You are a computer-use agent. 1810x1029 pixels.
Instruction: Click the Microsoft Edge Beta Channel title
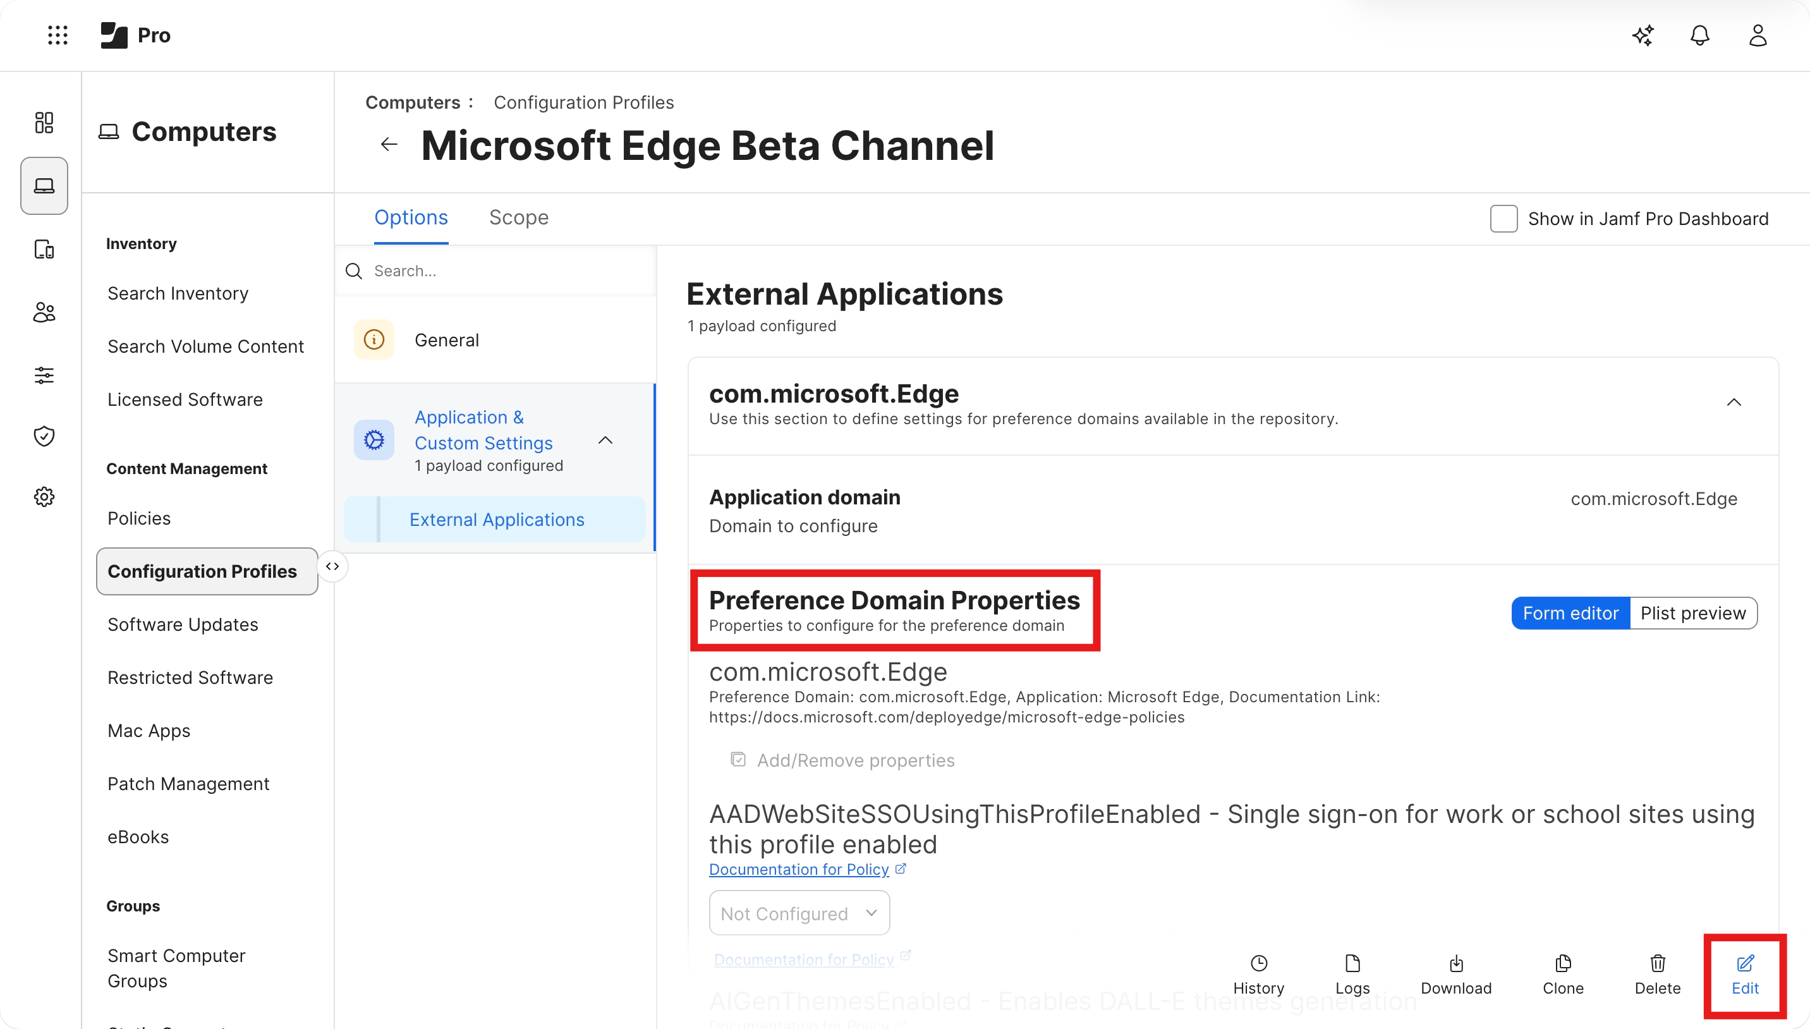click(x=707, y=145)
